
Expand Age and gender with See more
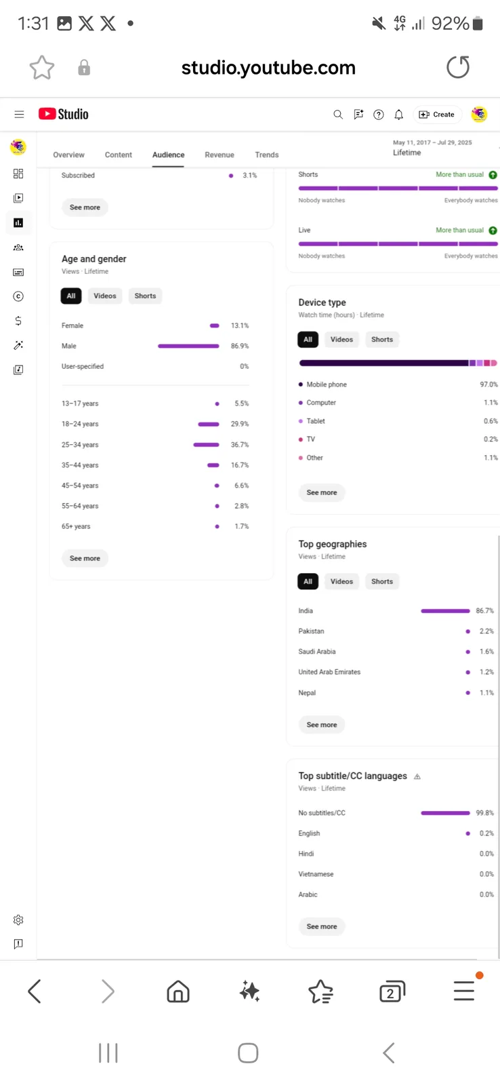coord(85,559)
